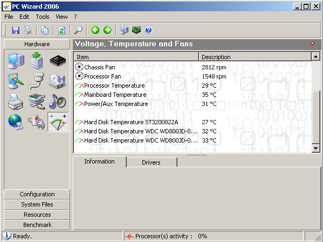This screenshot has width=323, height=242.
Task: Open the Network globe icon
Action: tap(16, 122)
